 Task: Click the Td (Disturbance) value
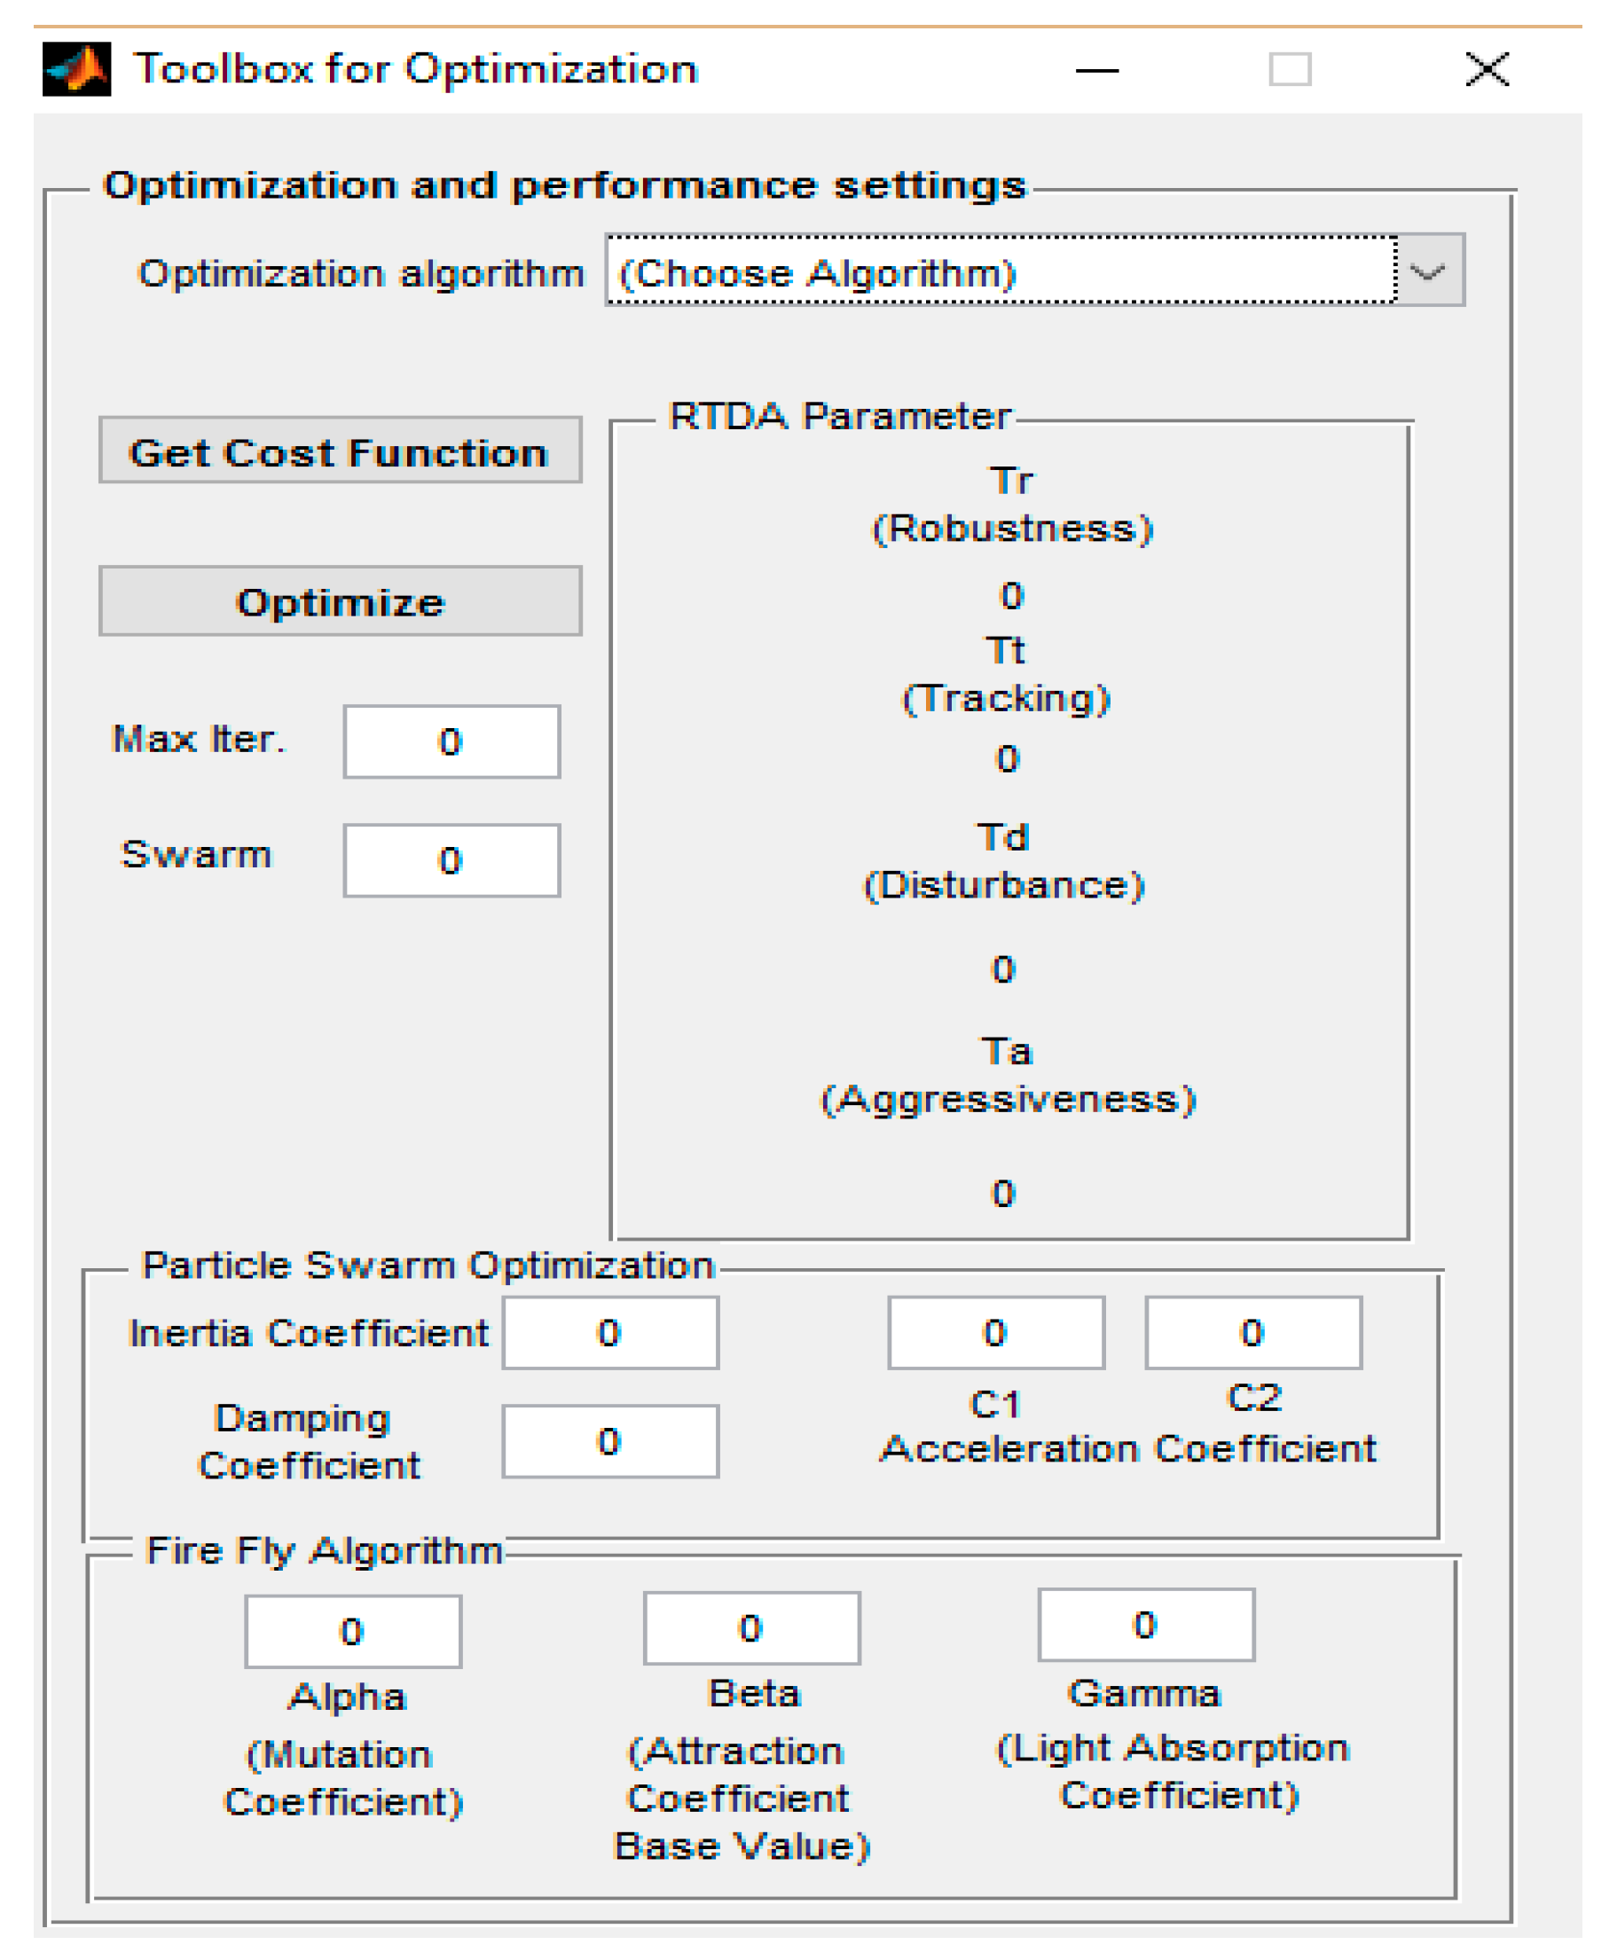1002,970
